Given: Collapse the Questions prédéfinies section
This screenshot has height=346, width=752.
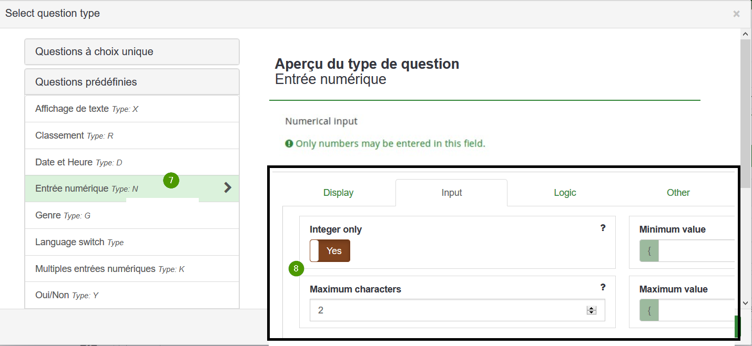Looking at the screenshot, I should [132, 82].
